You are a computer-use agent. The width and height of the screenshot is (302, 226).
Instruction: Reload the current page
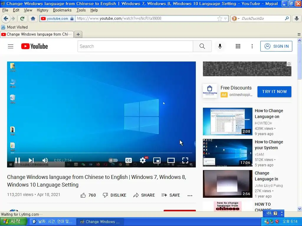pyautogui.click(x=22, y=19)
